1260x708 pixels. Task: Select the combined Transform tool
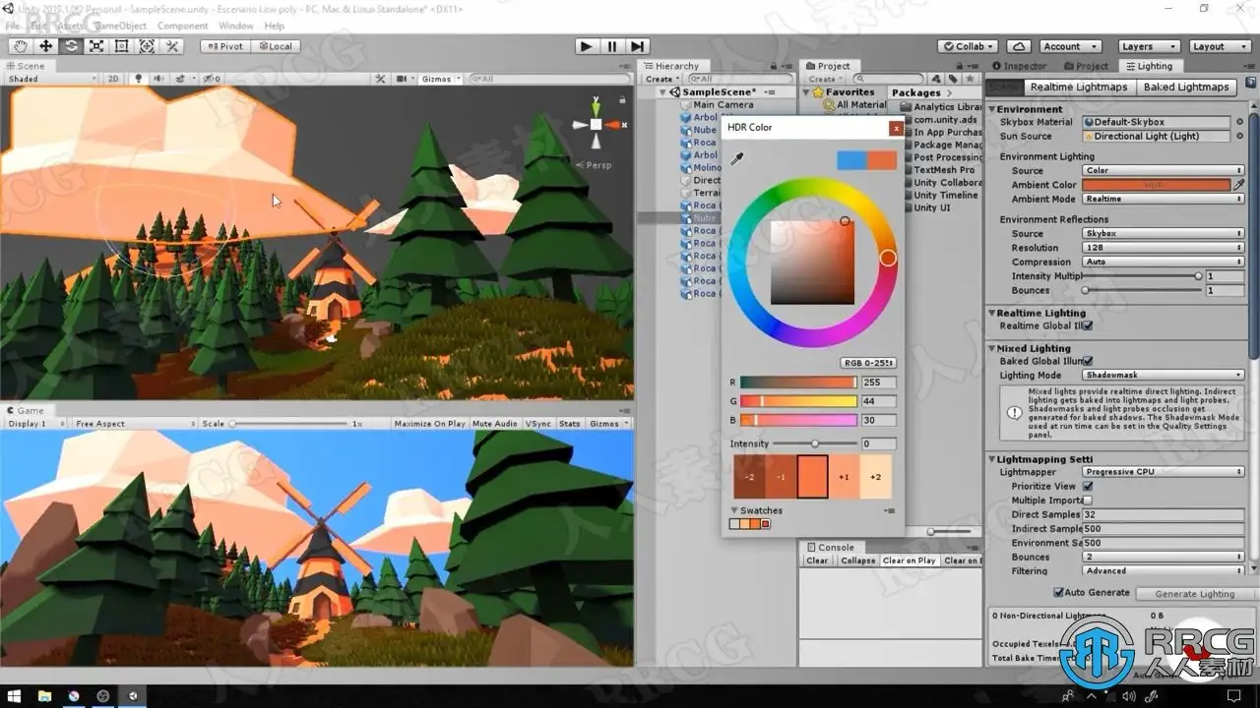(x=147, y=46)
